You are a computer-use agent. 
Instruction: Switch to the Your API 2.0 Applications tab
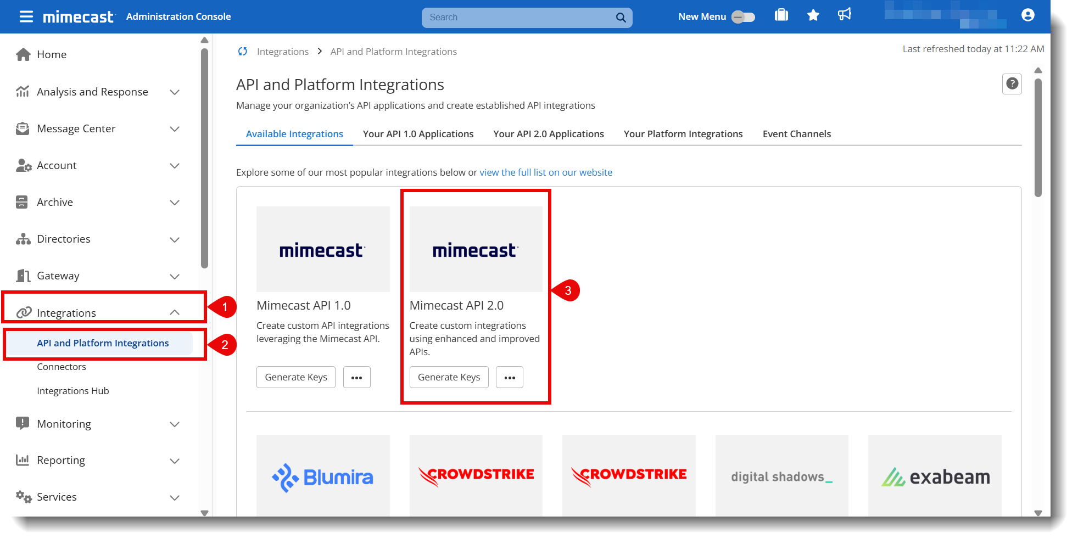pyautogui.click(x=548, y=134)
